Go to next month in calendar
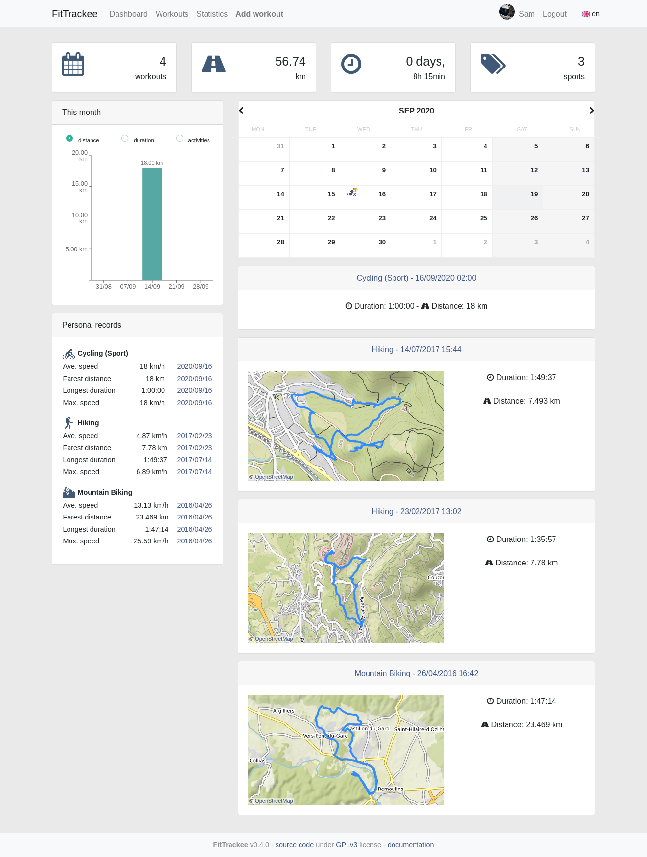Viewport: 647px width, 857px height. [x=592, y=111]
